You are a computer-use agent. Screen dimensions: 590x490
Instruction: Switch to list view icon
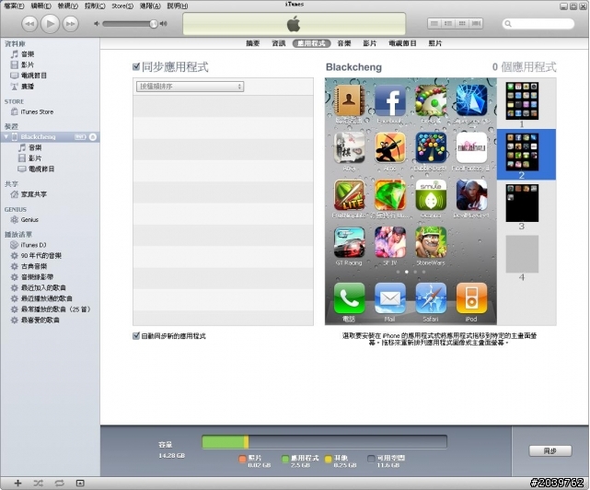pyautogui.click(x=434, y=24)
